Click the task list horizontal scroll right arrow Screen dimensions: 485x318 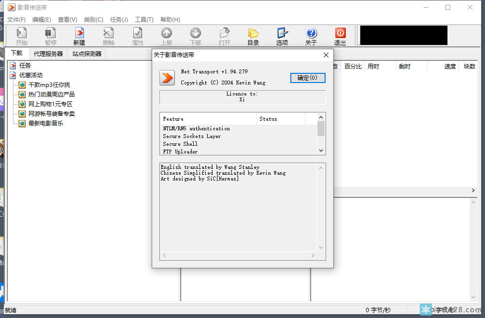pos(473,191)
